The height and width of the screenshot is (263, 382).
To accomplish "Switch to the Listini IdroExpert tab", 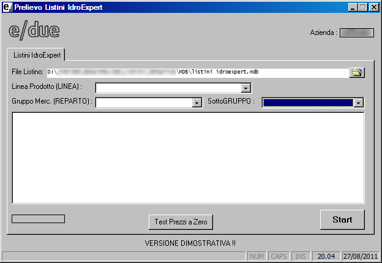I will coord(37,55).
